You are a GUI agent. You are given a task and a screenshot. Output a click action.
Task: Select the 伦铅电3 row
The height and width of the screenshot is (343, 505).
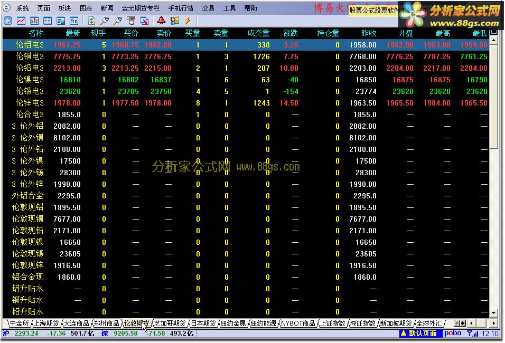[x=246, y=68]
